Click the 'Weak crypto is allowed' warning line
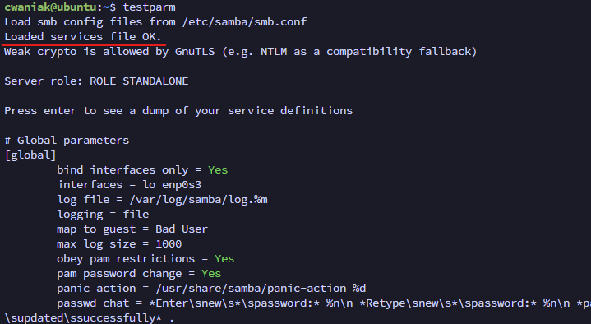Screen dimensions: 591x324 point(240,52)
